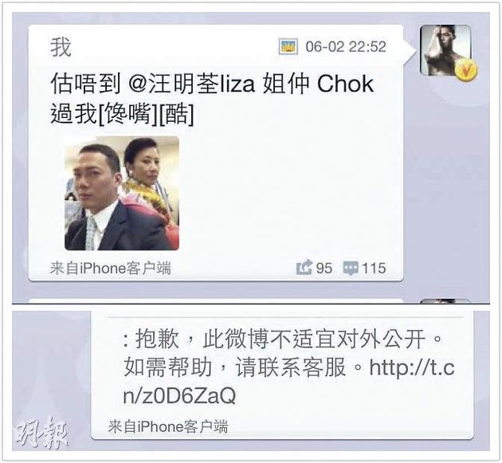Click the partial avatar below the first post
Image resolution: width=502 pixels, height=463 pixels.
pos(445,301)
